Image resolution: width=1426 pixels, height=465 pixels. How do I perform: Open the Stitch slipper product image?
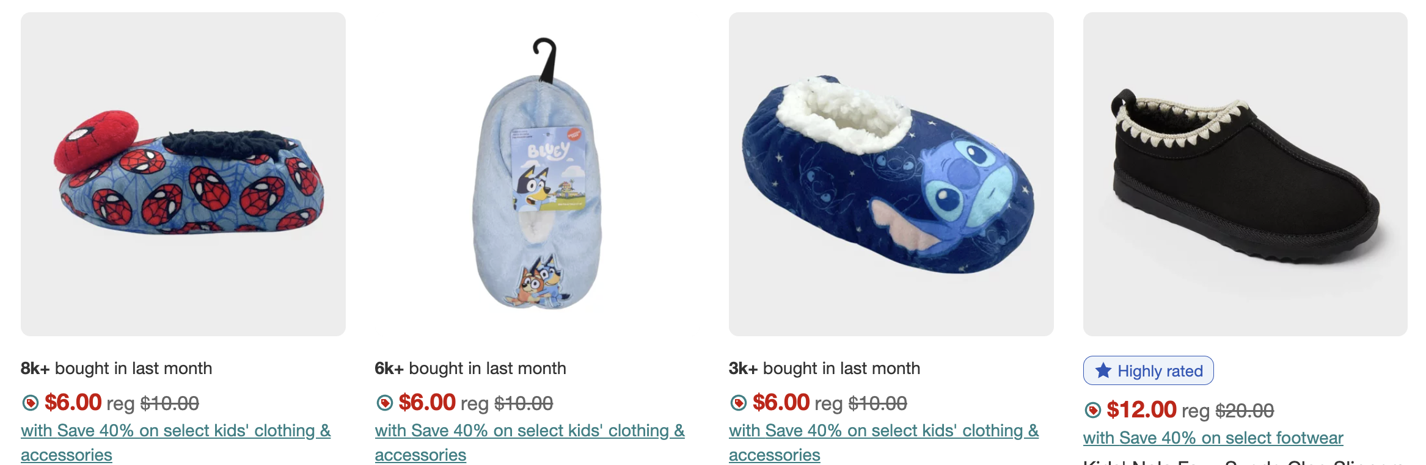click(891, 174)
